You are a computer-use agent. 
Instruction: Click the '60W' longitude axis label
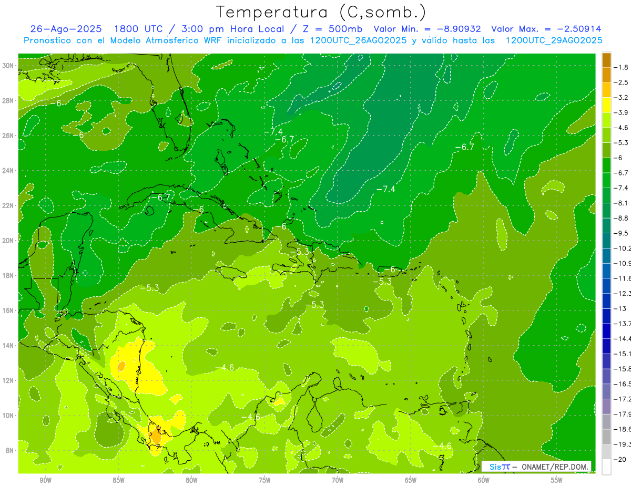pos(484,480)
